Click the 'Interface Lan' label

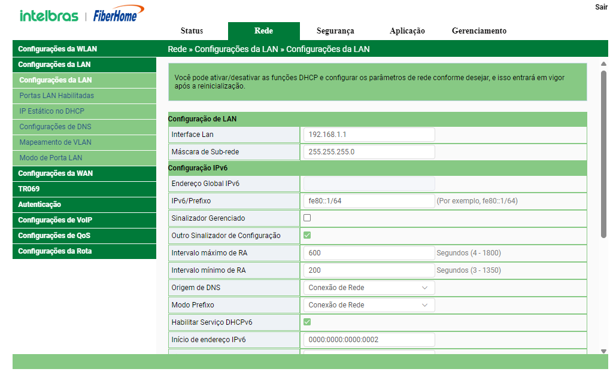(x=192, y=135)
